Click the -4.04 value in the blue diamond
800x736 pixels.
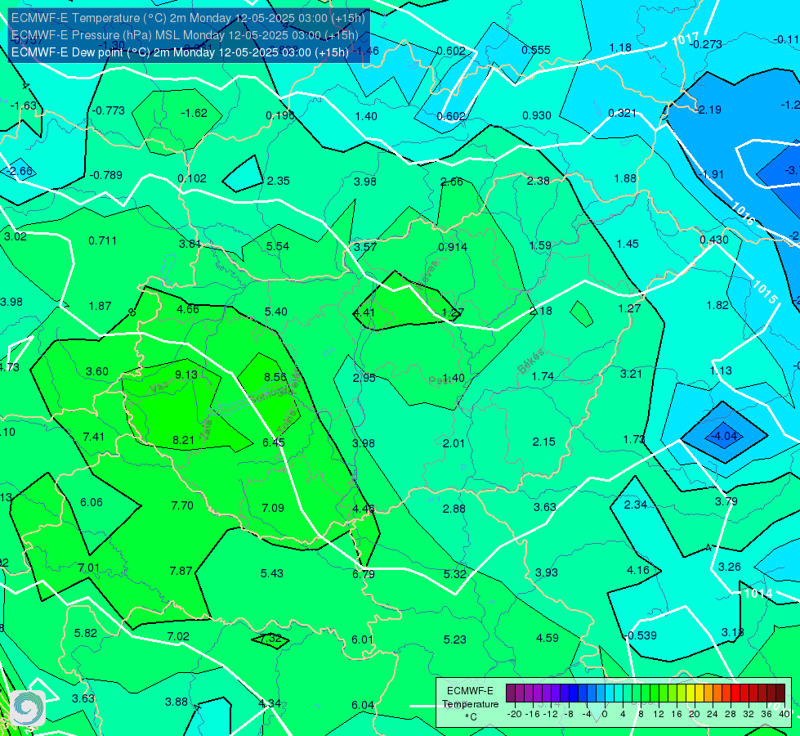point(725,436)
